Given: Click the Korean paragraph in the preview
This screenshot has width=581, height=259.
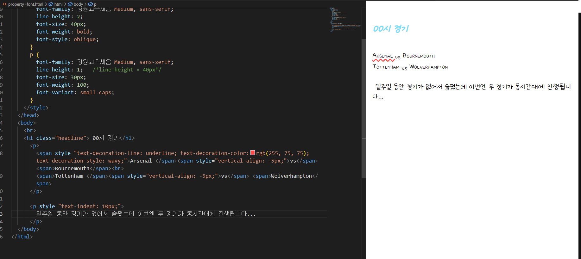Looking at the screenshot, I should [471, 91].
